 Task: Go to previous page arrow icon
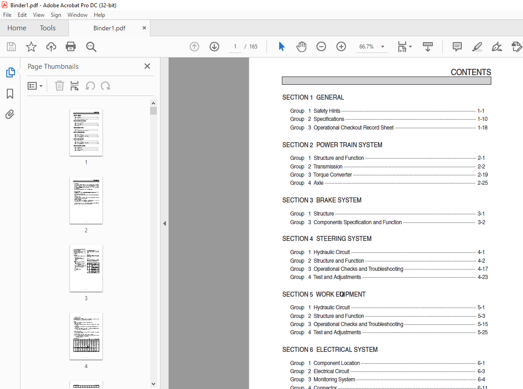click(194, 47)
